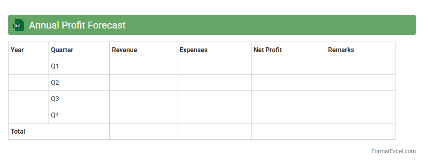Viewport: 424px width, 163px height.
Task: Click the Q1 Revenue input cell
Action: 143,66
